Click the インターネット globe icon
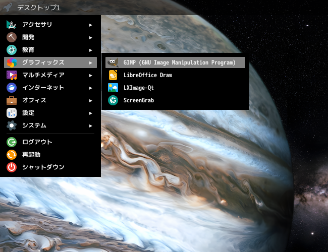The image size is (328, 252). coord(12,88)
